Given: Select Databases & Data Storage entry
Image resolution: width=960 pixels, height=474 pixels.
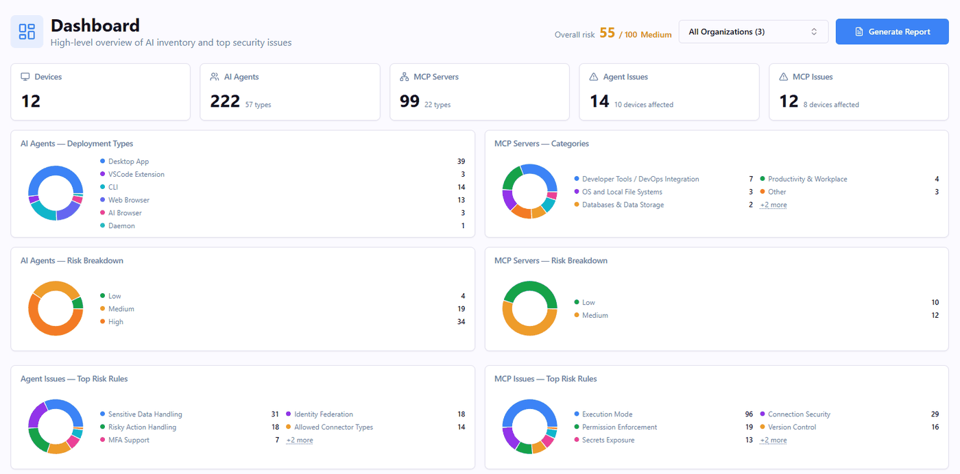Looking at the screenshot, I should (x=664, y=205).
